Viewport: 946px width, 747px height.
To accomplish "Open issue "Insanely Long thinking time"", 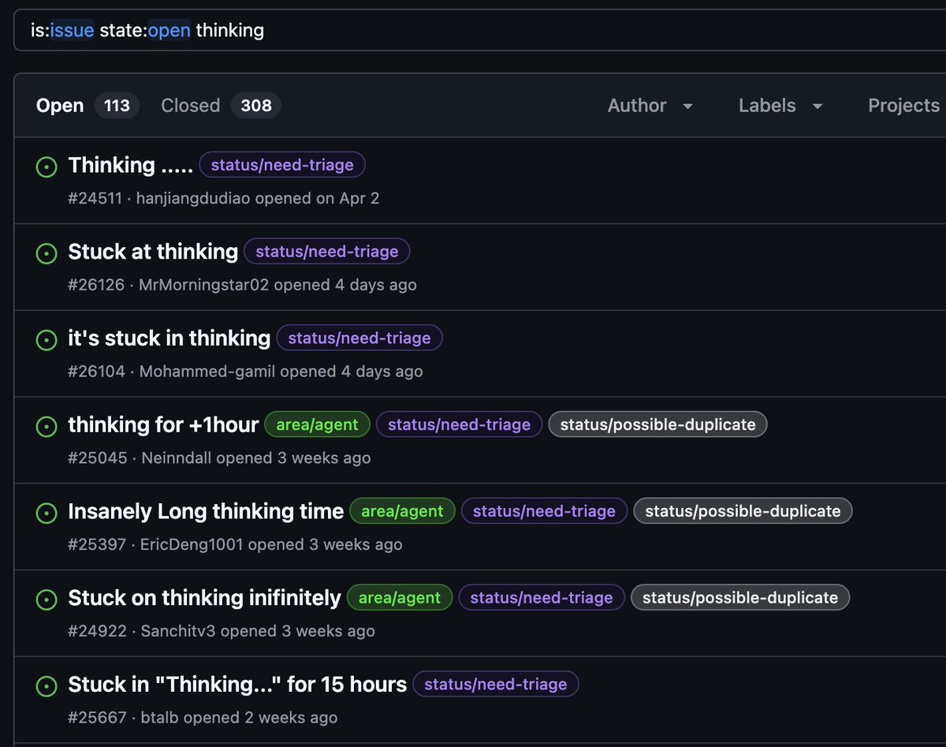I will click(206, 512).
